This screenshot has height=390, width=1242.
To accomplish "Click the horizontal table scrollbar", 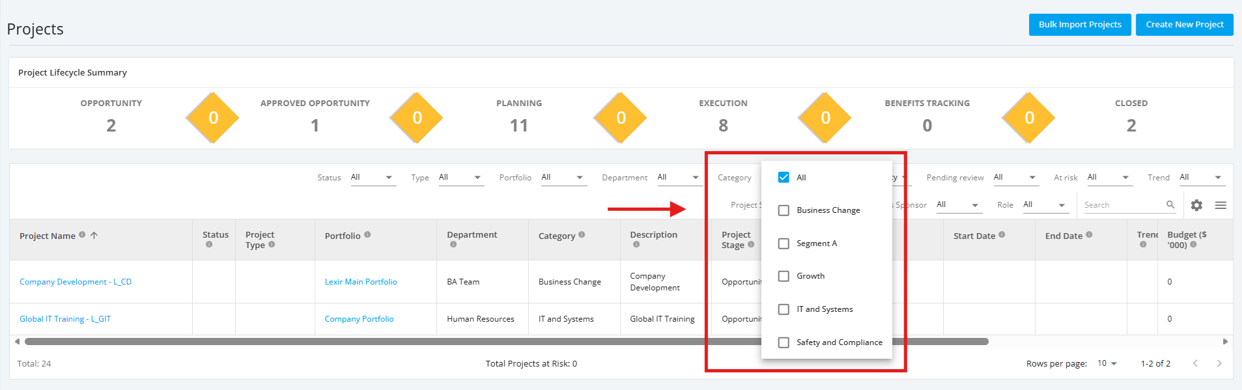I will pos(507,341).
